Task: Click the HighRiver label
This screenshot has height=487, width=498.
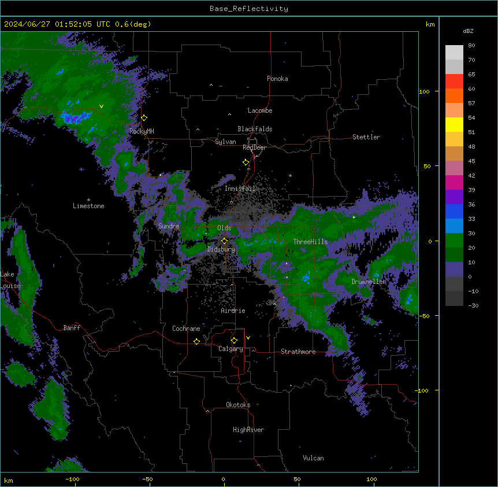Action: click(x=248, y=430)
